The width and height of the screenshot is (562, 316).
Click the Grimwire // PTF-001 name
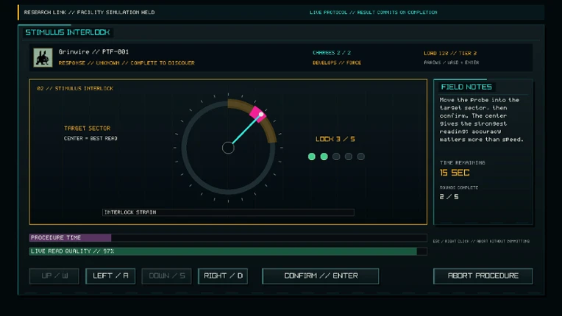(x=93, y=52)
